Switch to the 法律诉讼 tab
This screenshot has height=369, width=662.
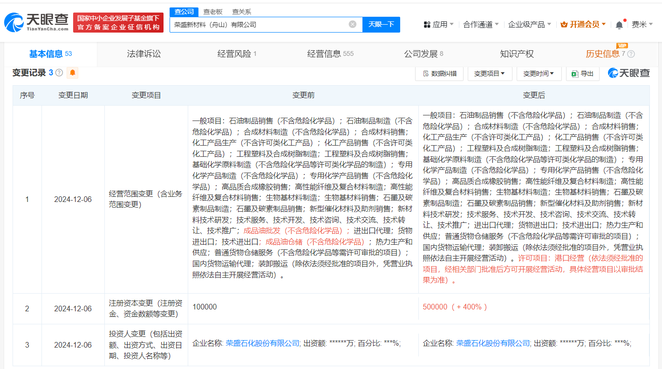click(x=143, y=54)
